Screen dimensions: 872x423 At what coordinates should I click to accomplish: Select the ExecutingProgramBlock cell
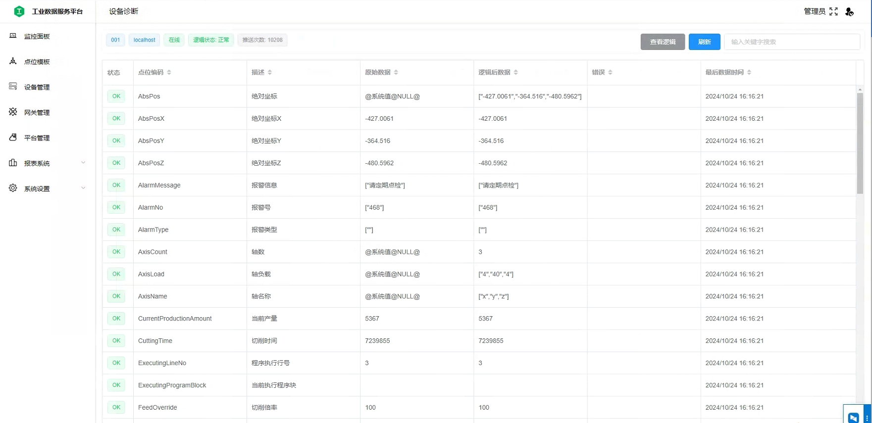[190, 385]
